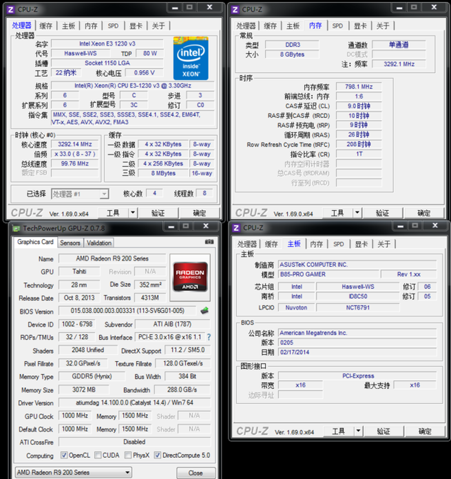Click 确定 button in memory window

pos(424,213)
